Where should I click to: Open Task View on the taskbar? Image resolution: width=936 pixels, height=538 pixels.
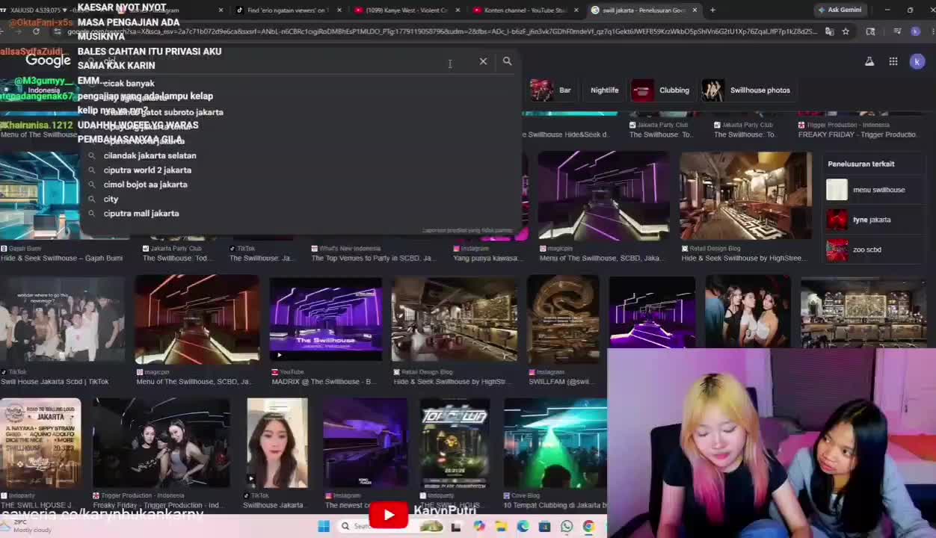point(457,526)
